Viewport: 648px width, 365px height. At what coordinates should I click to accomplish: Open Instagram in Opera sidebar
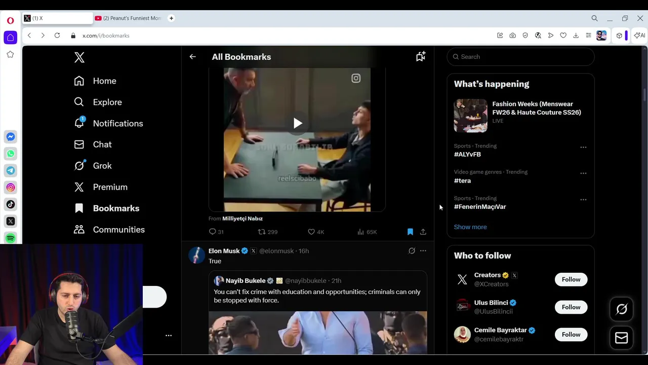(10, 188)
